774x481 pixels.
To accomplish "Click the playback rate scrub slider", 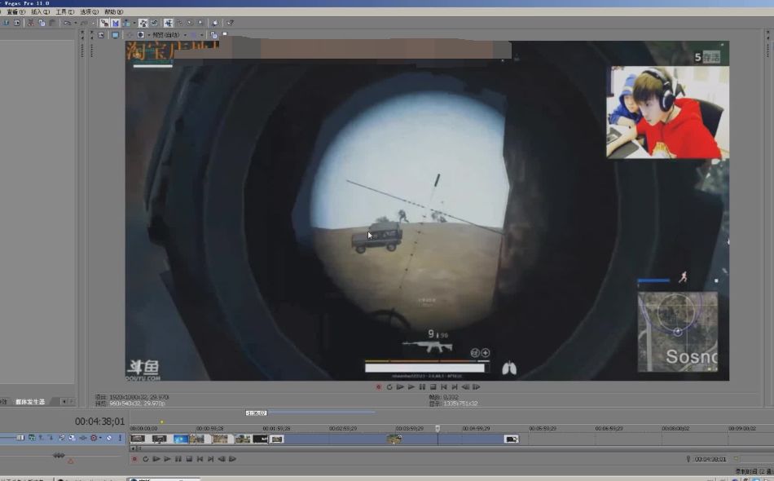I will 59,456.
